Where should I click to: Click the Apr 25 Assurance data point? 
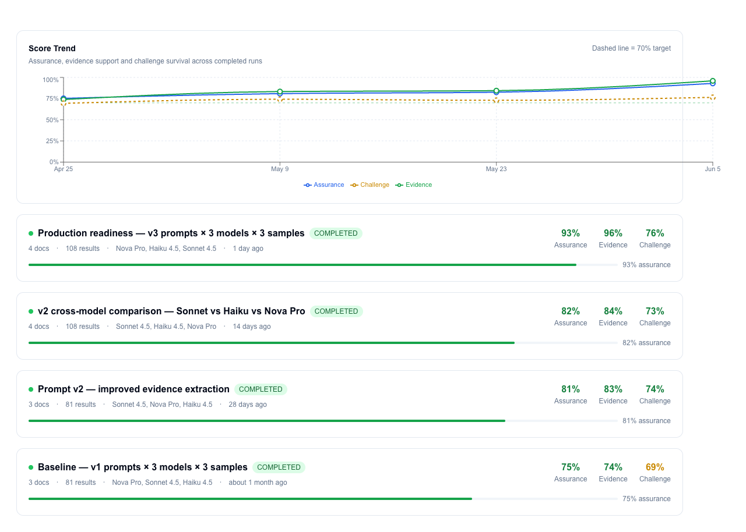[x=64, y=98]
